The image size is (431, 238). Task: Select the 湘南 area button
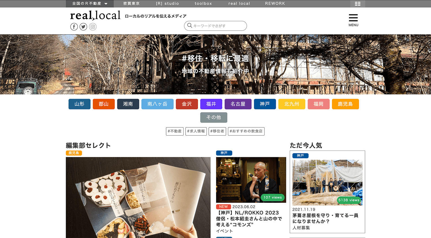click(x=128, y=104)
